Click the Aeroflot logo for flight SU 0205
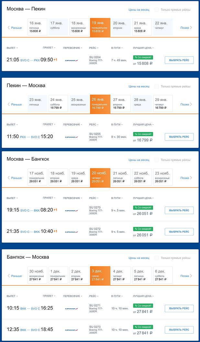Image resolution: width=200 pixels, height=342 pixels. click(x=71, y=137)
